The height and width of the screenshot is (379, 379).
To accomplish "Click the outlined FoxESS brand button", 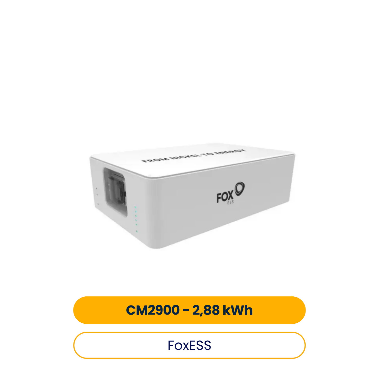I will [189, 345].
